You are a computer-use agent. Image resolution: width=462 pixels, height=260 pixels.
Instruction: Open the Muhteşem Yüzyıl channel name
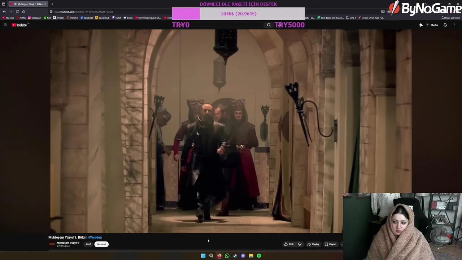pyautogui.click(x=67, y=243)
